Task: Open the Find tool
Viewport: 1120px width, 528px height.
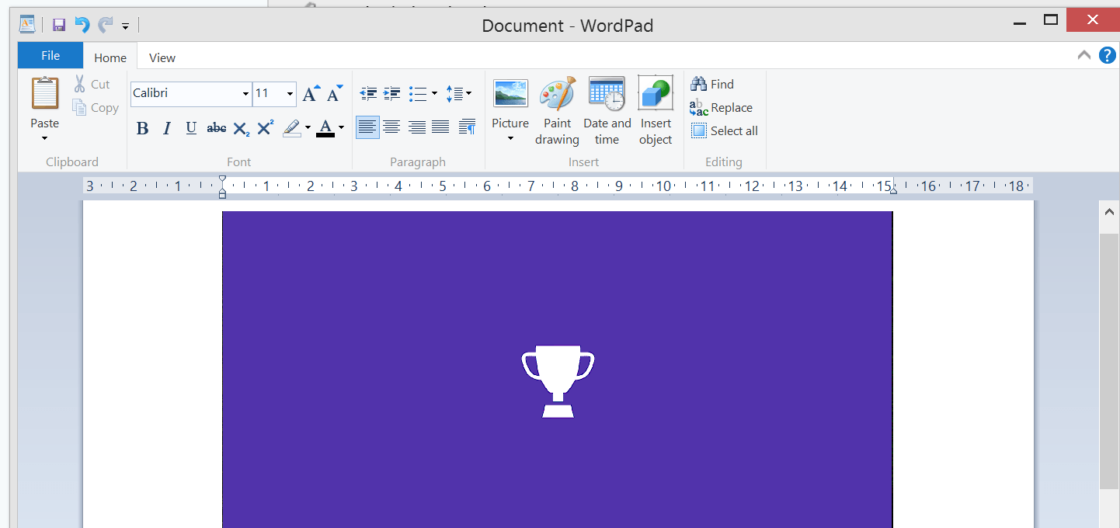Action: [x=712, y=84]
